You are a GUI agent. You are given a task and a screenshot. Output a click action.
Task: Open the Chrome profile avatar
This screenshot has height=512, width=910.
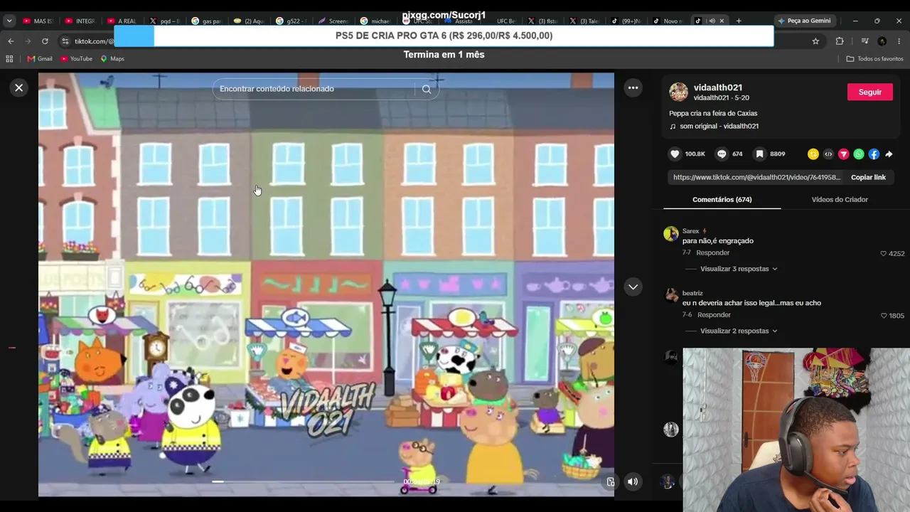(x=882, y=41)
